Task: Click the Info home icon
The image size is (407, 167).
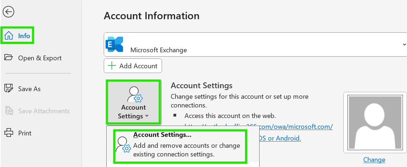Action: coord(9,36)
